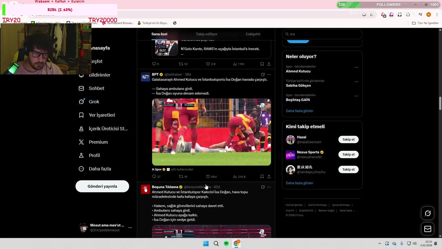This screenshot has height=249, width=442.
Task: Open Gizlilik Politikası footer link
Action: (317, 205)
